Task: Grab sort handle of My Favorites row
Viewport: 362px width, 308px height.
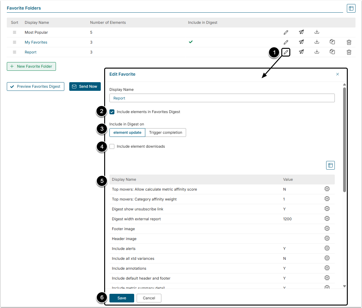Action: (x=15, y=42)
